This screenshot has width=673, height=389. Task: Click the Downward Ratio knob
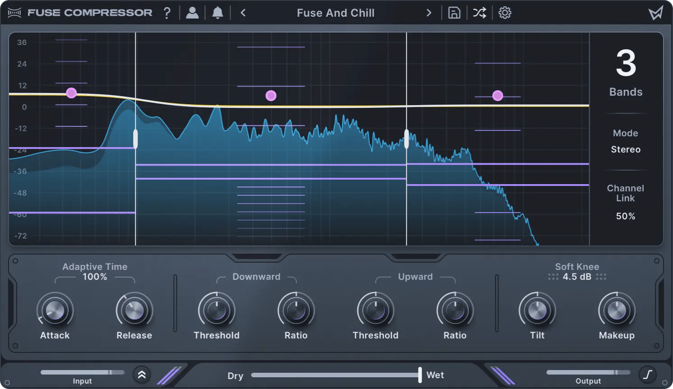point(296,310)
